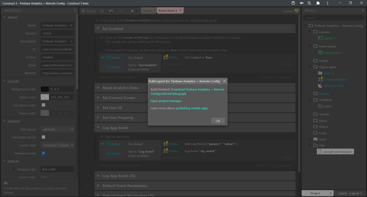Image resolution: width=367 pixels, height=197 pixels.
Task: Select the Event sheet 1 tab
Action: tap(168, 11)
